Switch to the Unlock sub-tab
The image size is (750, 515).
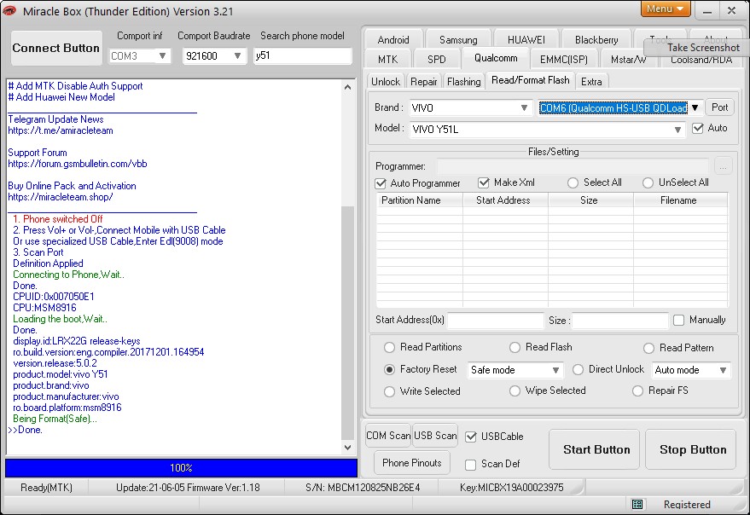point(386,82)
